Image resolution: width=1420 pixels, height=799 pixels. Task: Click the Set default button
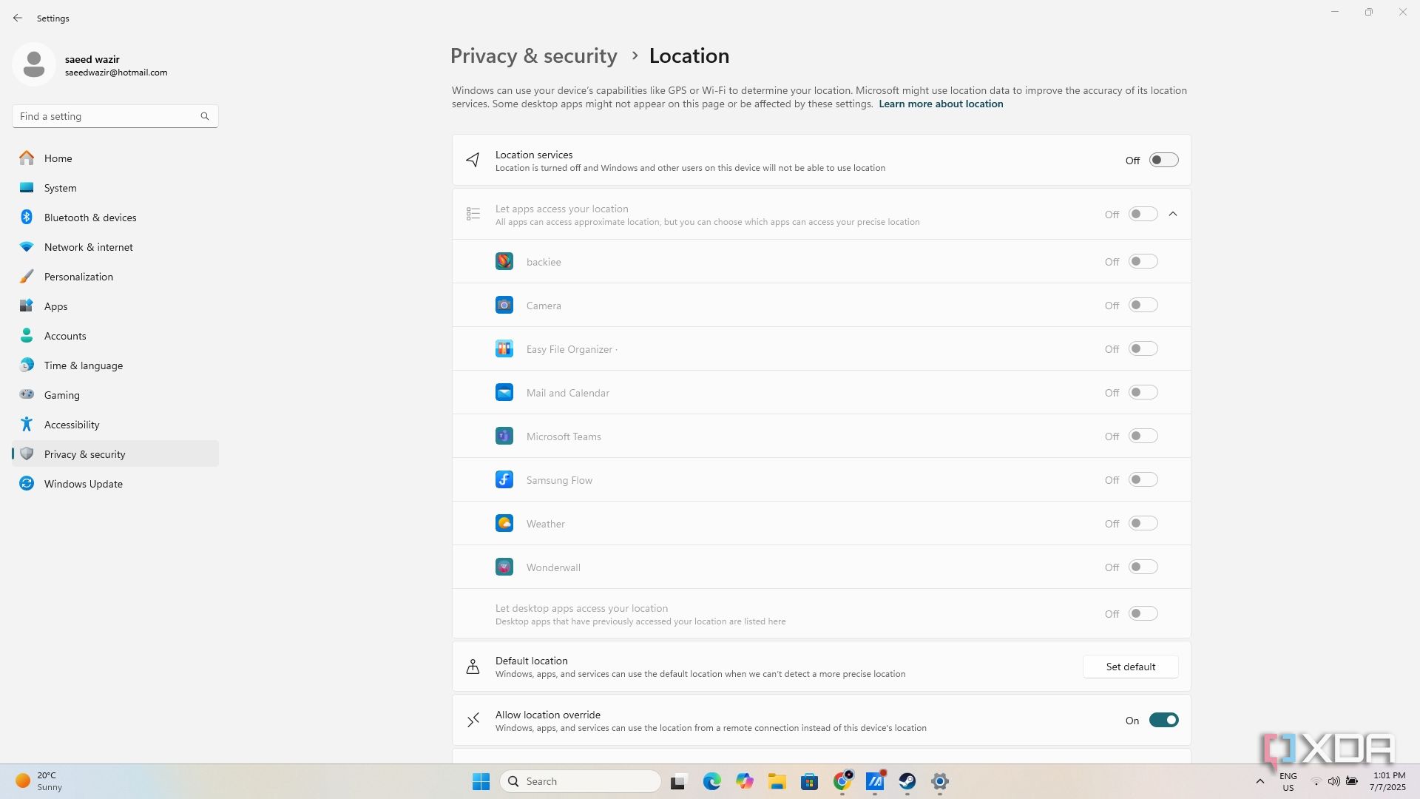1130,667
